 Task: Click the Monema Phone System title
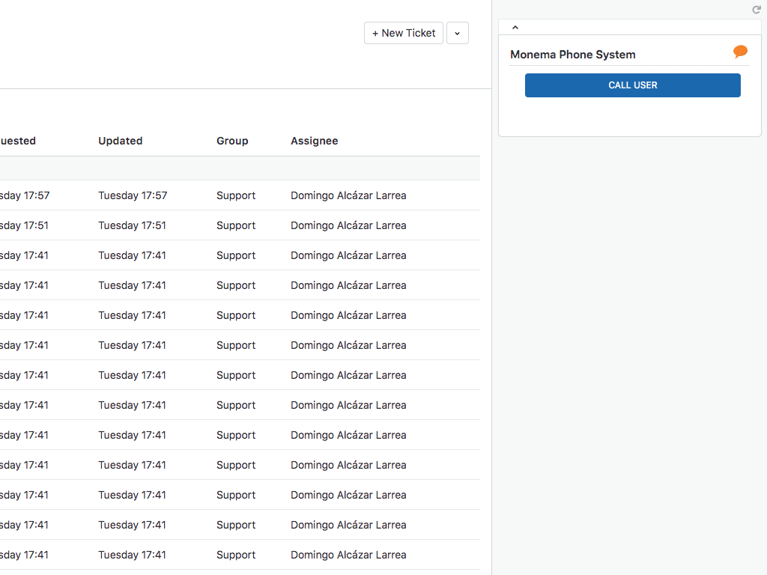tap(572, 55)
